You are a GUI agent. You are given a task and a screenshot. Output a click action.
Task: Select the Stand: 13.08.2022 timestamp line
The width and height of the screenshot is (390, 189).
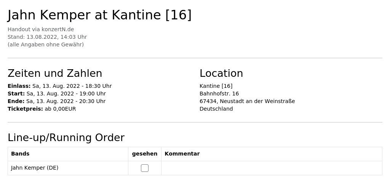47,37
